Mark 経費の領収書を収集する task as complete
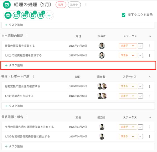 140,46
